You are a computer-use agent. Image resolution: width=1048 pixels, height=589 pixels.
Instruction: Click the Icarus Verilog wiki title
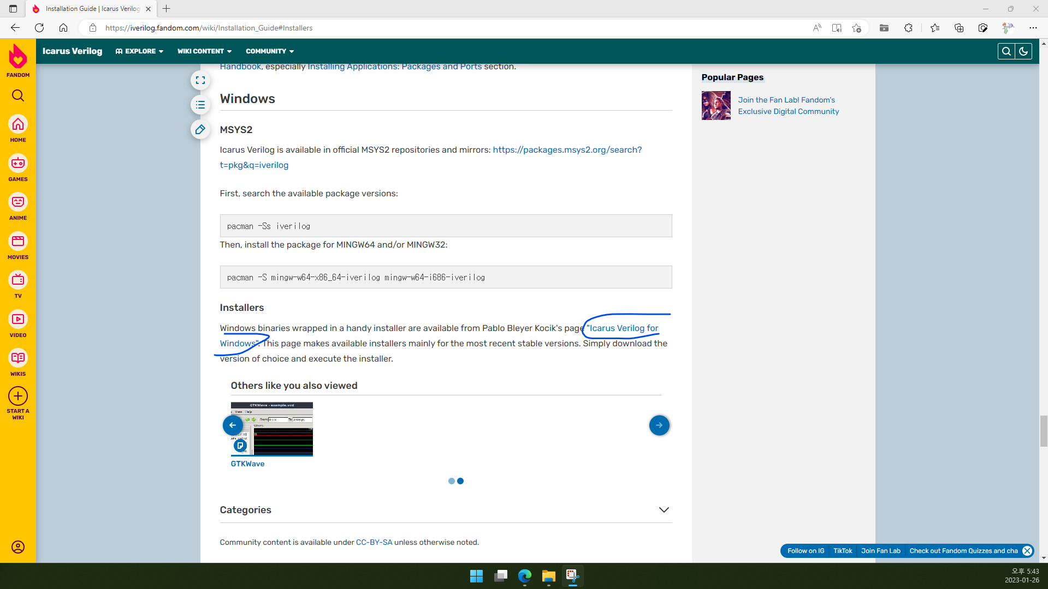click(73, 51)
